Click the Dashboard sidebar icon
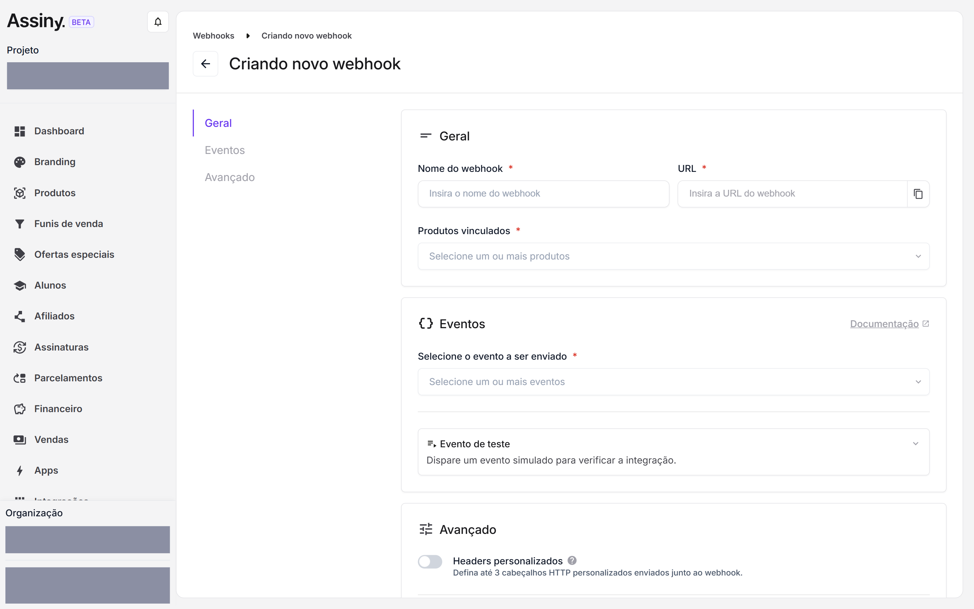974x609 pixels. pos(20,131)
